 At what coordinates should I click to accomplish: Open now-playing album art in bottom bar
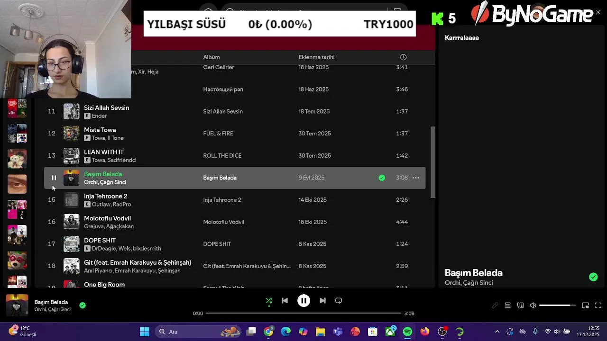click(17, 305)
